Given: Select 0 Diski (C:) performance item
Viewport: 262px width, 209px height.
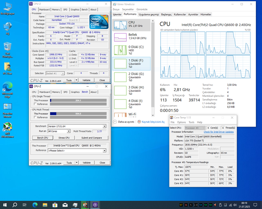Looking at the screenshot, I should [131, 50].
